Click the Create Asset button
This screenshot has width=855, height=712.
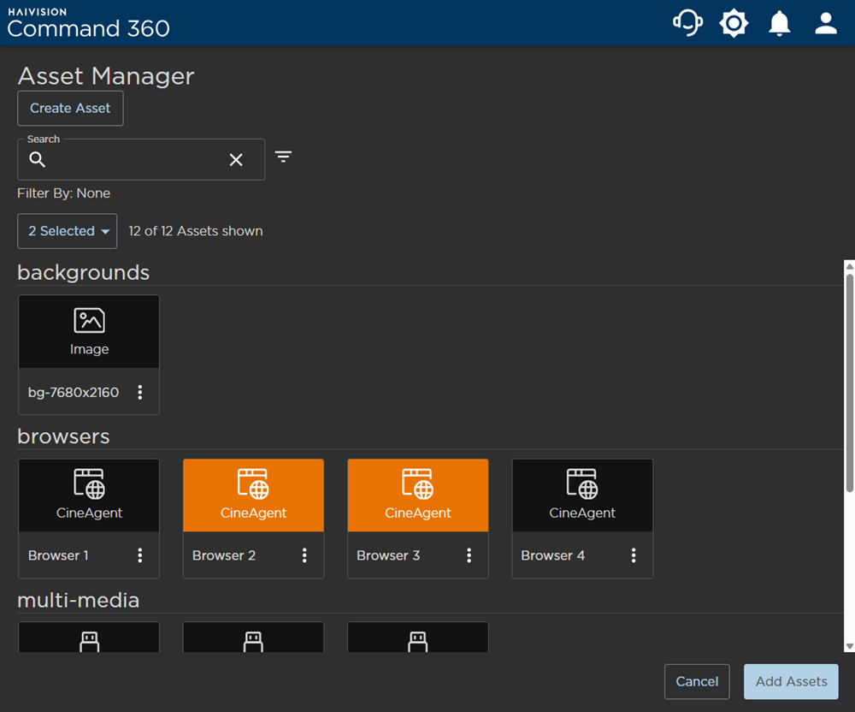point(70,108)
